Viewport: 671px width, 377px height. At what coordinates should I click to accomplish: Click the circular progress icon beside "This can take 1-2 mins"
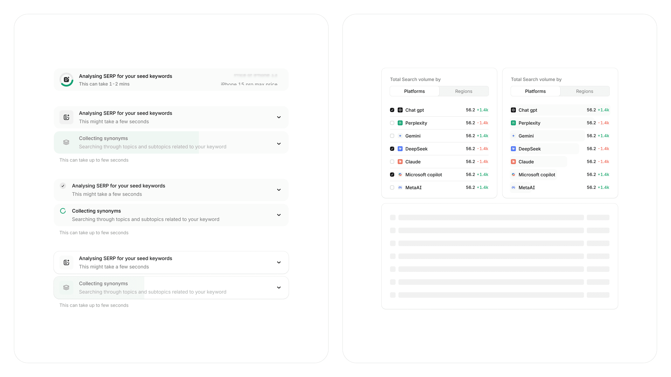(x=66, y=80)
